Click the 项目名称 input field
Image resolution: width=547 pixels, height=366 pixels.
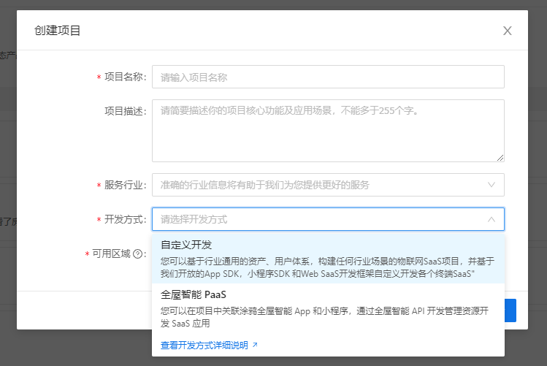click(328, 77)
